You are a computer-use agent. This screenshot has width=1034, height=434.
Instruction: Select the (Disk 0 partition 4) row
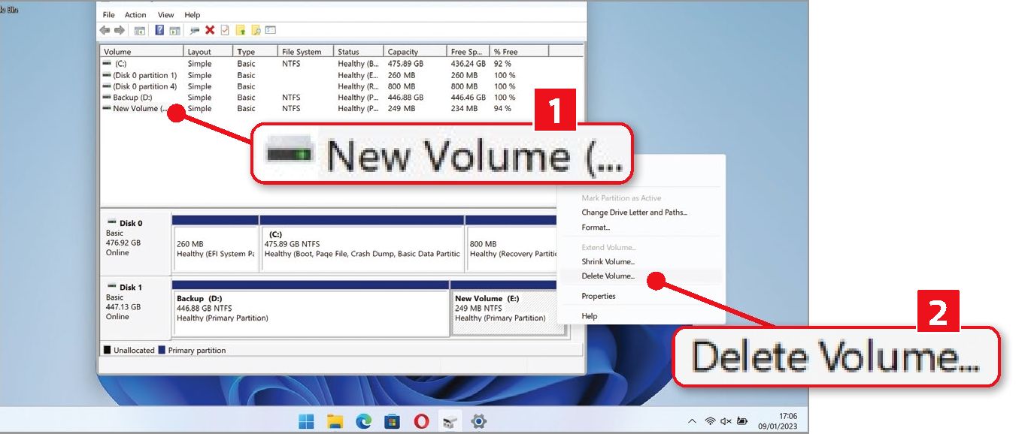point(341,86)
